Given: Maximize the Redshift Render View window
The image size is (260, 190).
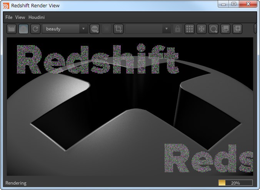Looking at the screenshot, I should (234, 4).
